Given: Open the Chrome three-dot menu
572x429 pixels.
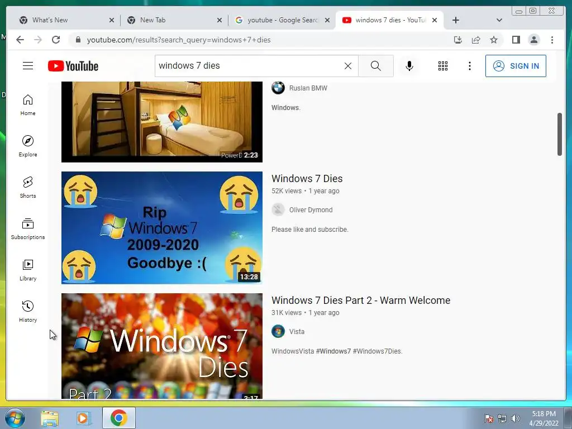Looking at the screenshot, I should click(x=552, y=40).
